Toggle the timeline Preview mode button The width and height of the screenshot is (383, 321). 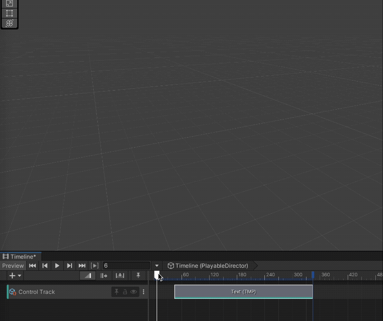(13, 266)
